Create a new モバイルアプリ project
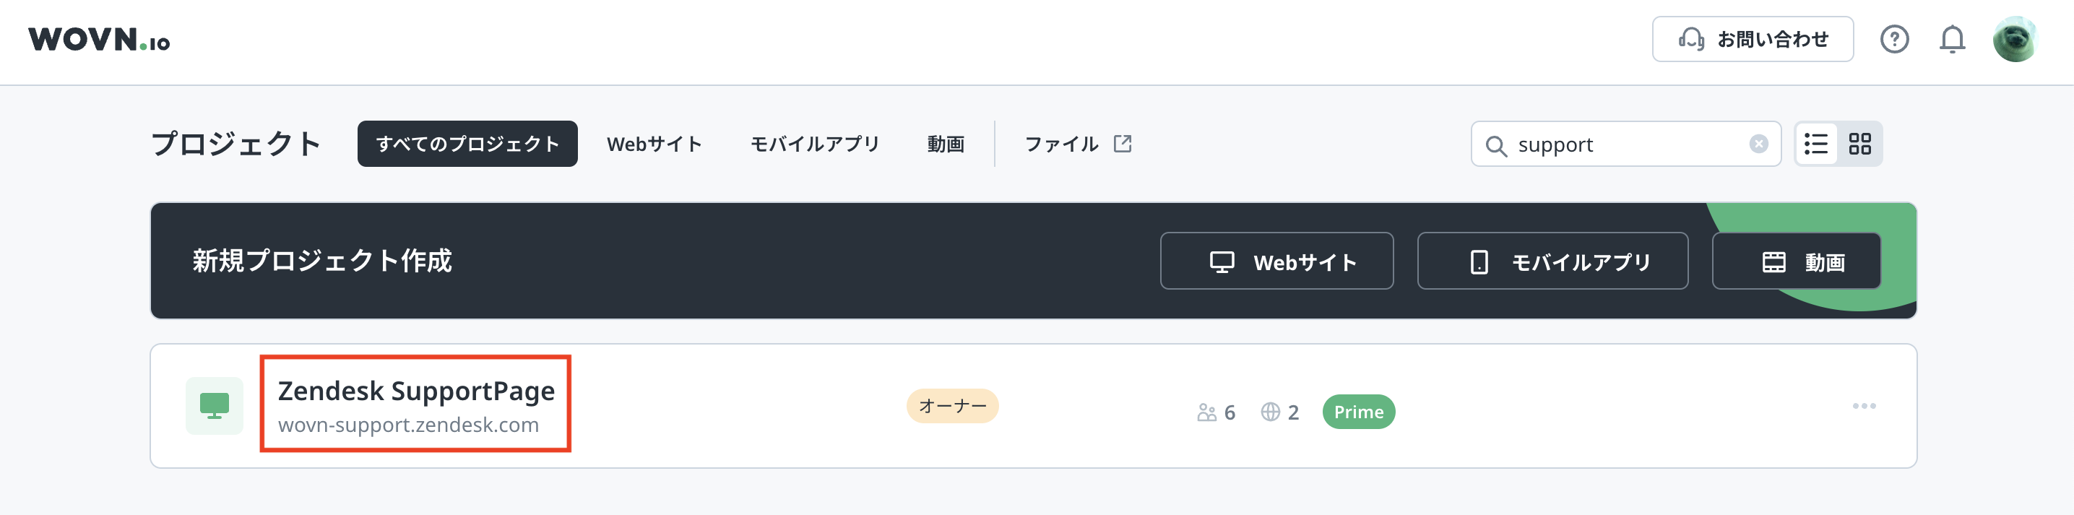The width and height of the screenshot is (2074, 515). click(x=1552, y=261)
